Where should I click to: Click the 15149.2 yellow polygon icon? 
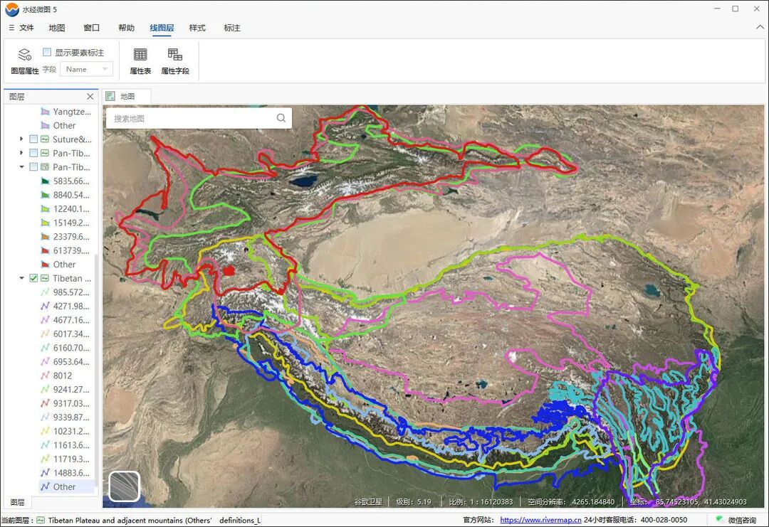click(45, 223)
